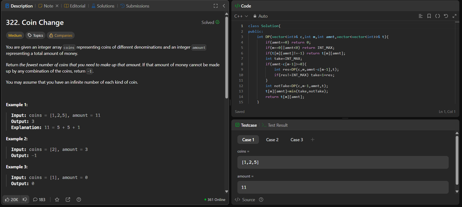
Task: Open the 183 comments section
Action: [x=39, y=199]
